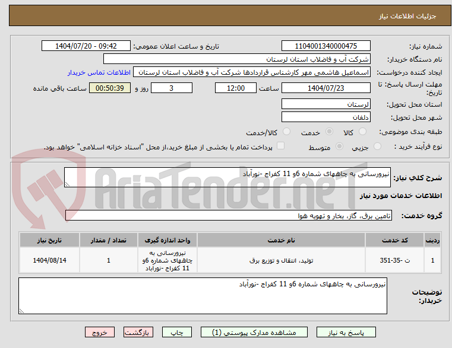
Task: Click the کد خدمت column header
Action: (394, 240)
